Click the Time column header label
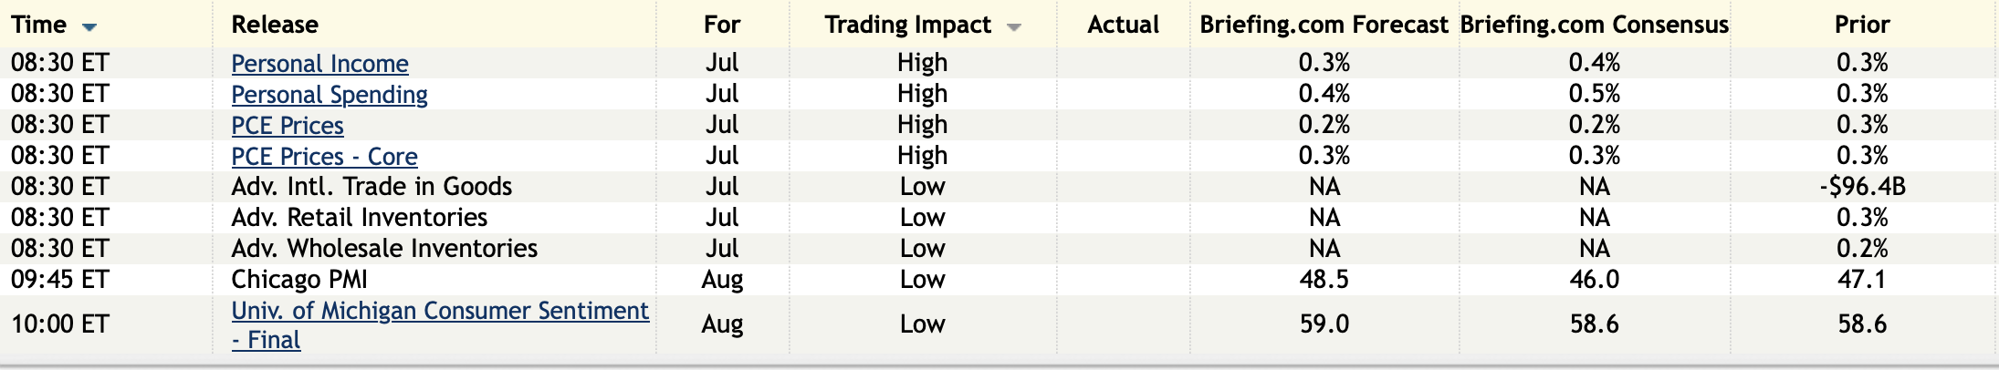Viewport: 1999px width, 370px height. (38, 25)
